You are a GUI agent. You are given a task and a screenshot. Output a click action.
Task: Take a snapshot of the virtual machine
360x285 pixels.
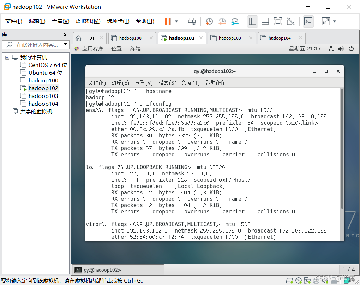[x=209, y=21]
